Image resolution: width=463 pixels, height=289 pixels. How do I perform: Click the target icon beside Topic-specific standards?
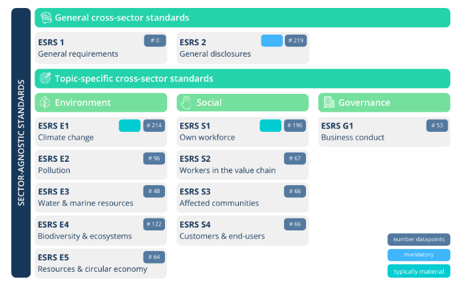tap(46, 79)
